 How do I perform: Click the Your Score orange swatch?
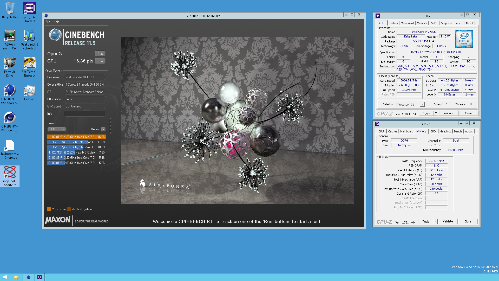pos(49,209)
